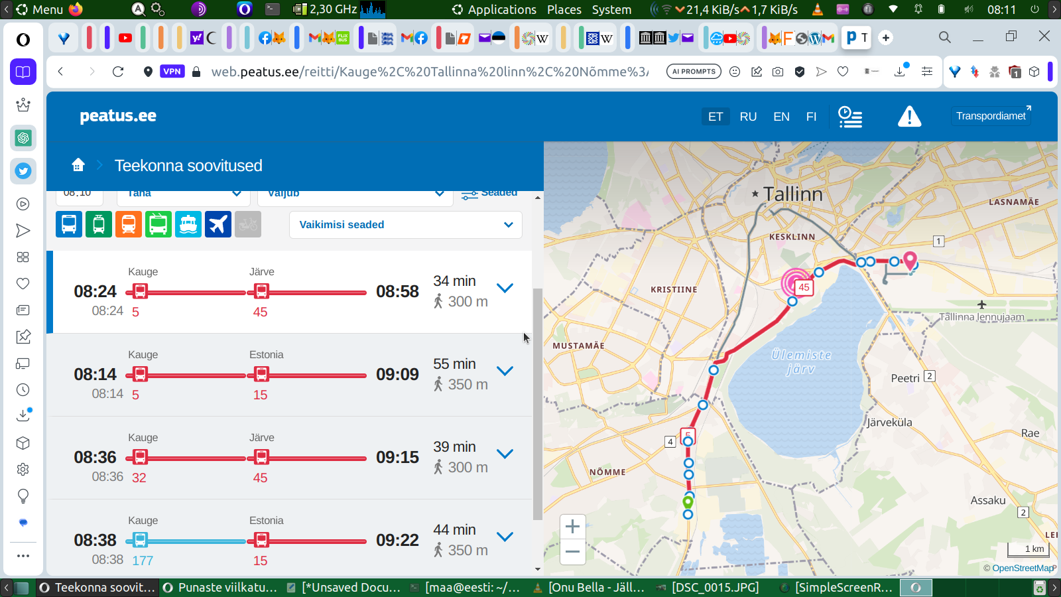Viewport: 1061px width, 597px height.
Task: Go to peatus.ee home via the logo
Action: tap(118, 116)
